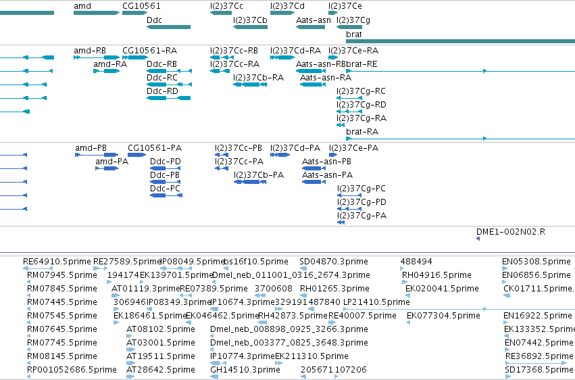This screenshot has width=575, height=380.
Task: Click the l(2)37Cg-PA protein label
Action: pyautogui.click(x=361, y=216)
